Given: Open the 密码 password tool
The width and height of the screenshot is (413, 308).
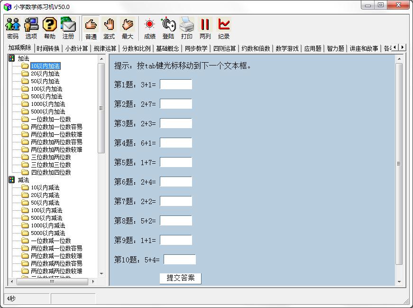Looking at the screenshot, I should pos(13,28).
